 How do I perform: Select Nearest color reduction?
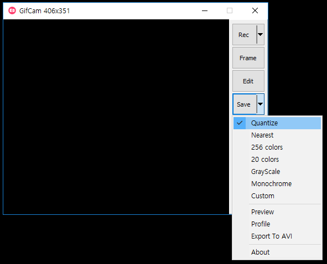click(277, 135)
